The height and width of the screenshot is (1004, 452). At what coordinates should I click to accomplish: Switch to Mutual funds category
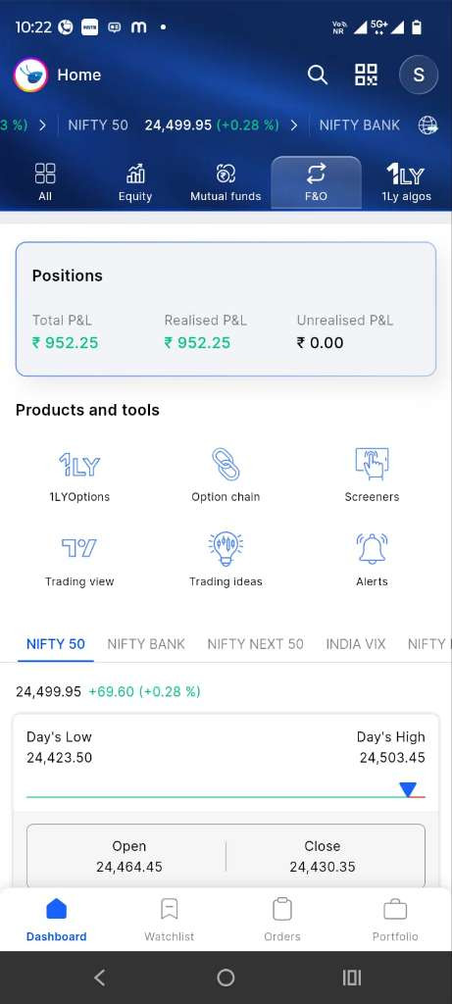click(226, 182)
